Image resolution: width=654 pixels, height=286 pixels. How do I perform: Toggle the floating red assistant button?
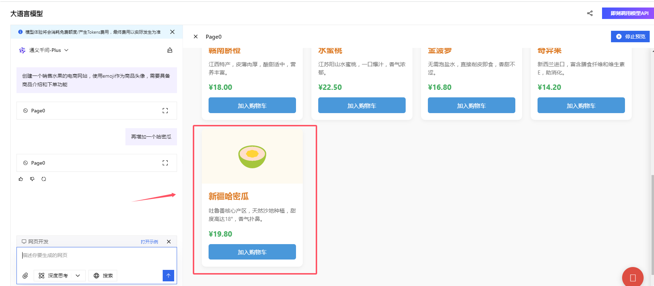[632, 277]
